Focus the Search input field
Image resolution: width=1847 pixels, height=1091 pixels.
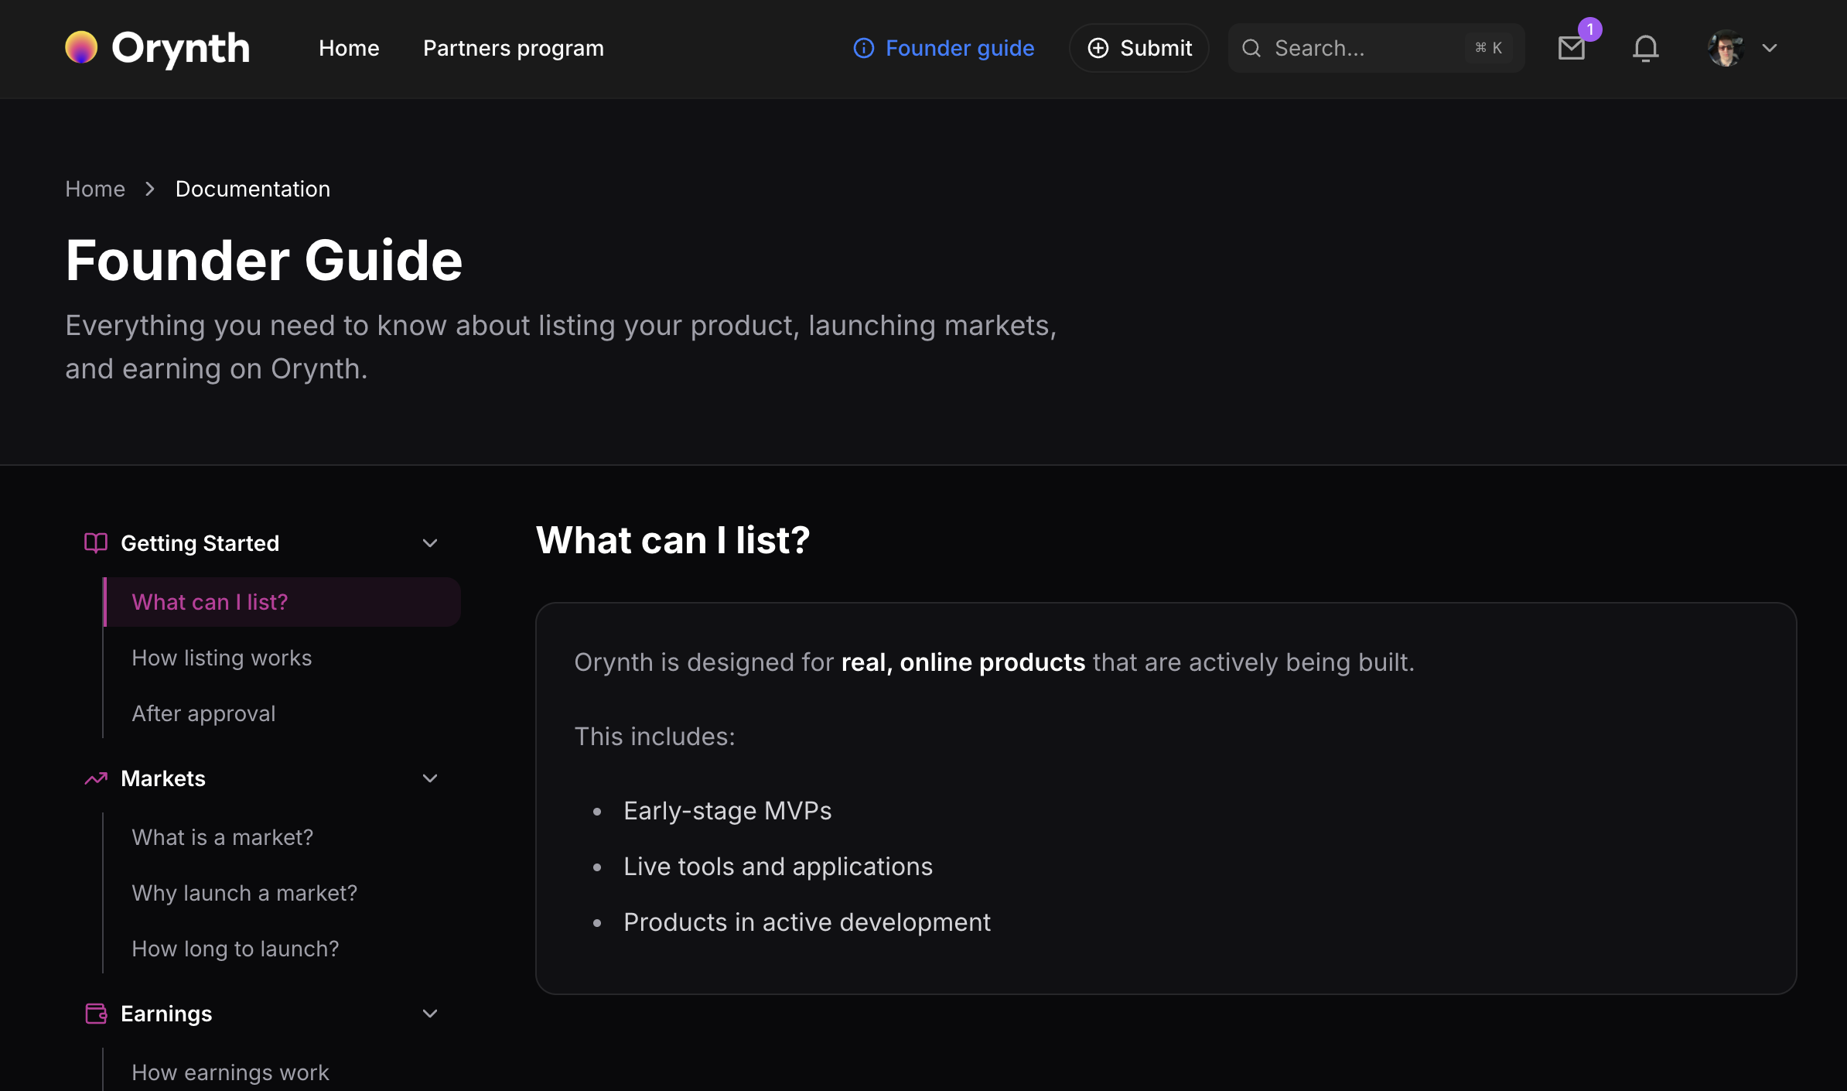(x=1376, y=48)
